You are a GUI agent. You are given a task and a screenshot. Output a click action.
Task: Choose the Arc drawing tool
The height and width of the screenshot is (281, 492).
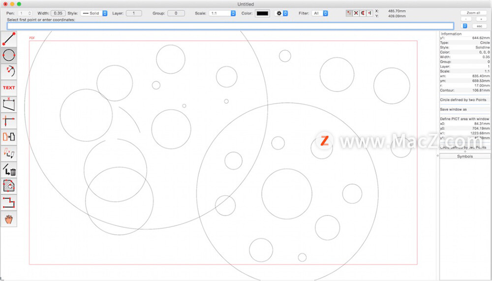pyautogui.click(x=9, y=71)
